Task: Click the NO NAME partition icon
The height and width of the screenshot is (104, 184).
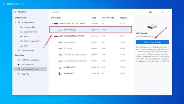Action: click(x=60, y=48)
